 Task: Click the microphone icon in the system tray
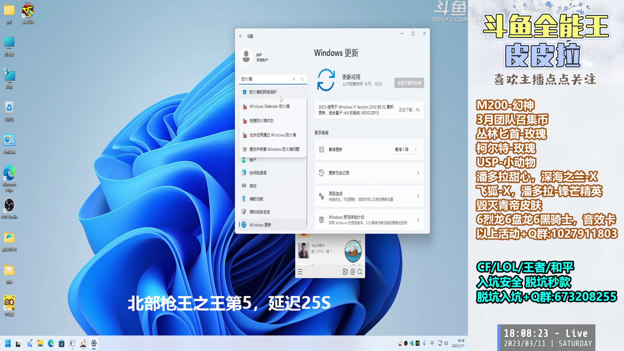point(424,343)
